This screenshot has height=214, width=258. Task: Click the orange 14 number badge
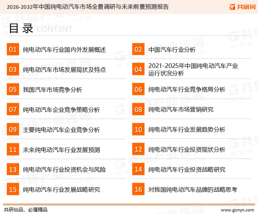pyautogui.click(x=138, y=169)
